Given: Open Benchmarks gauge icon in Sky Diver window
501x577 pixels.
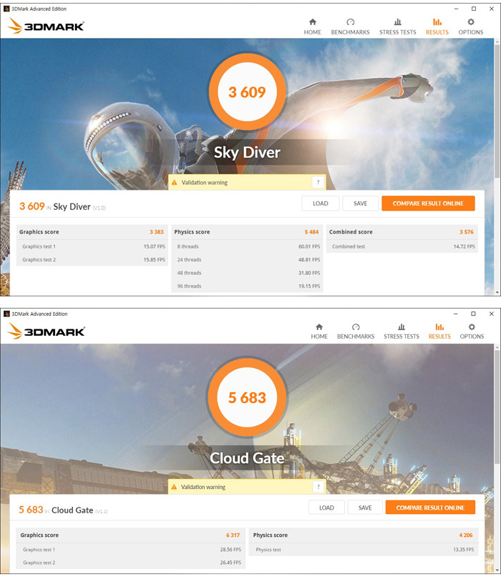Looking at the screenshot, I should point(350,22).
